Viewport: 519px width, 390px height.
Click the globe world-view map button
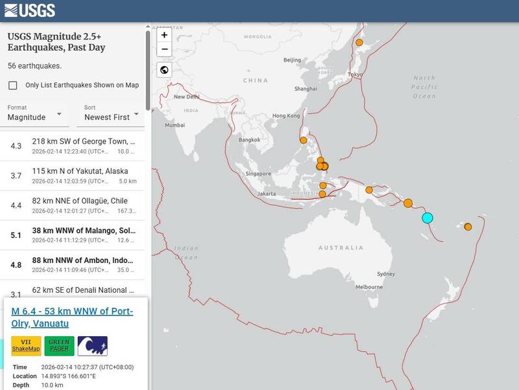(x=165, y=70)
